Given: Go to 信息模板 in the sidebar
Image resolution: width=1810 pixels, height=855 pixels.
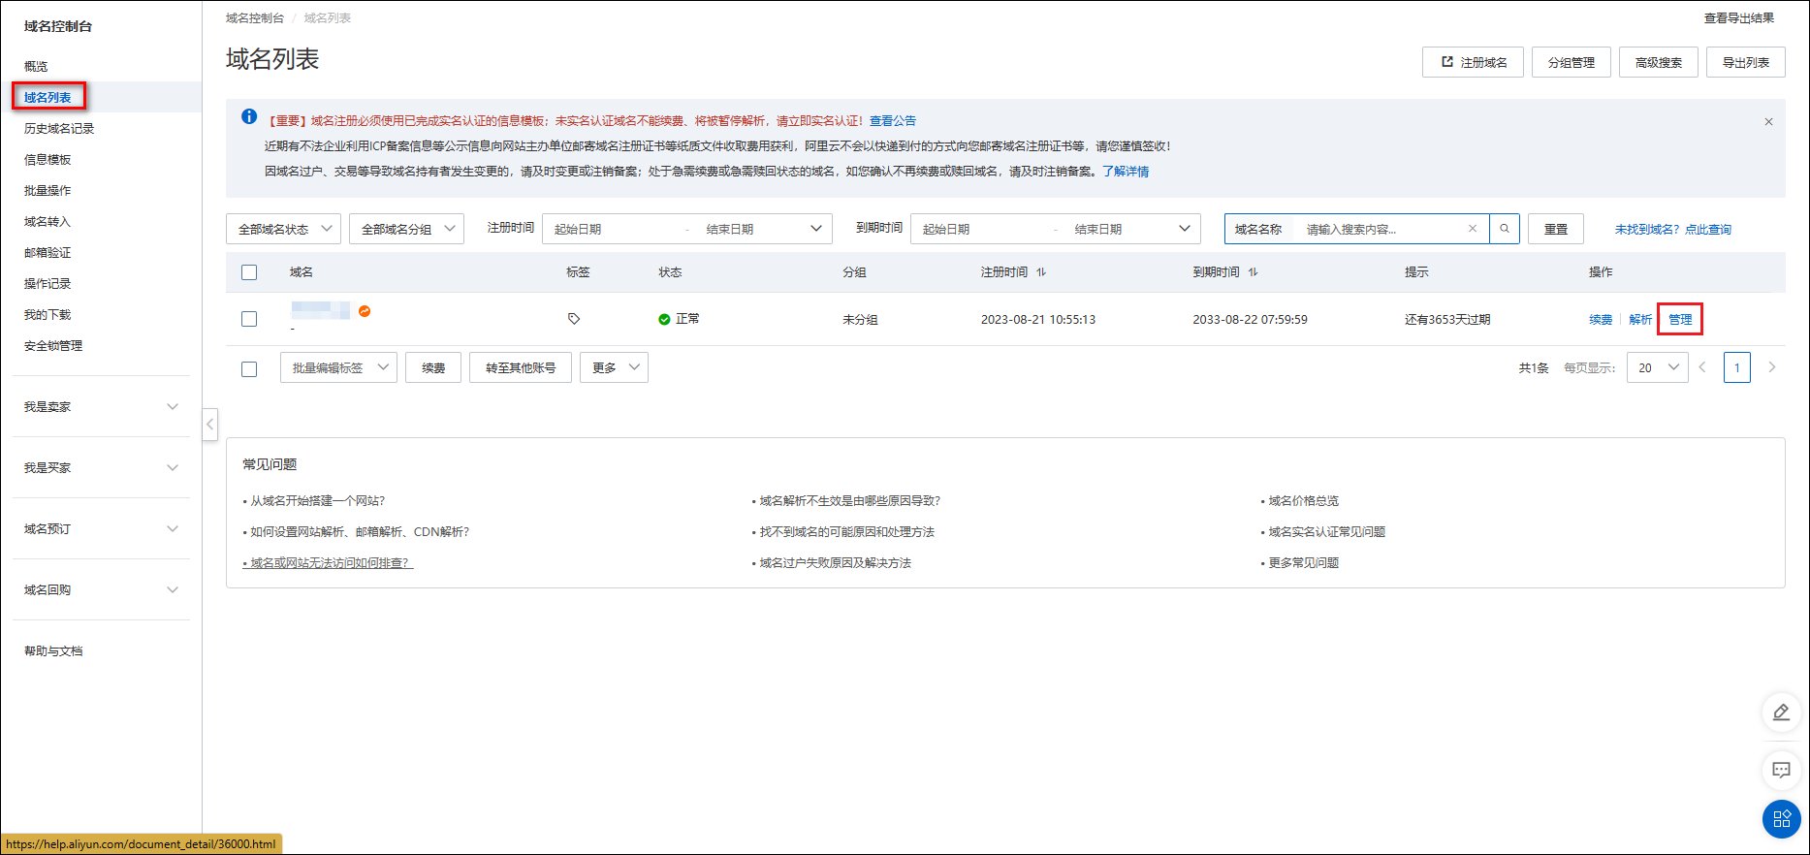Looking at the screenshot, I should [x=48, y=160].
